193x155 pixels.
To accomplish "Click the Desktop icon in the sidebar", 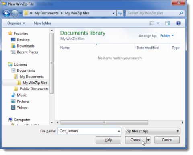I will [x=13, y=40].
